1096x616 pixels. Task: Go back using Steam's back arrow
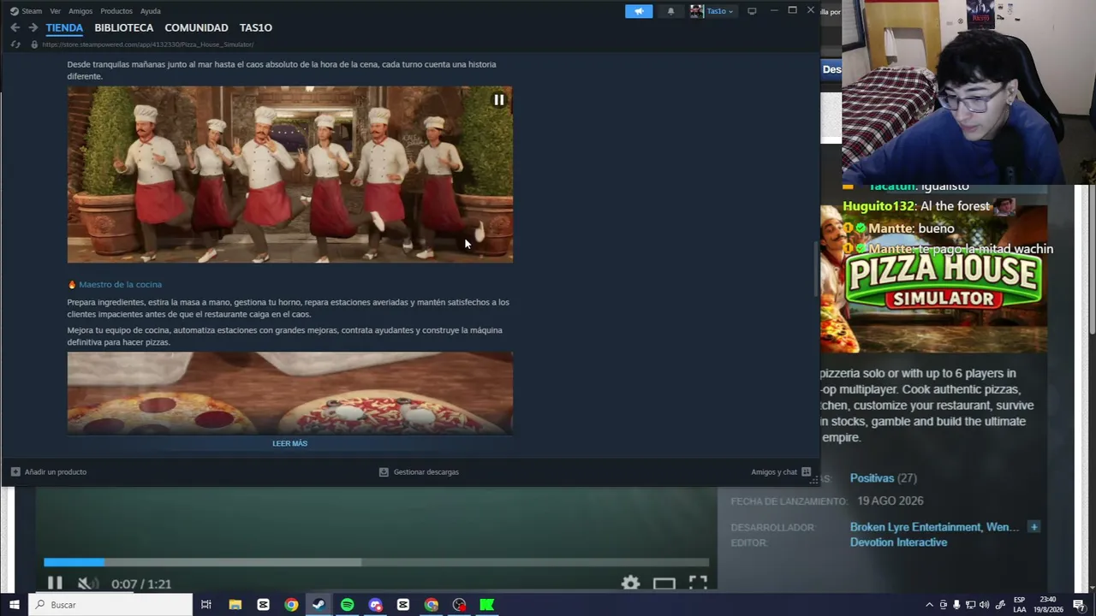(x=15, y=27)
